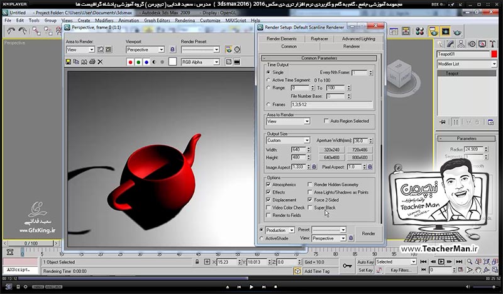Click the Quick Render teapot icon
Viewport: 503px width, 294px height.
(x=457, y=31)
